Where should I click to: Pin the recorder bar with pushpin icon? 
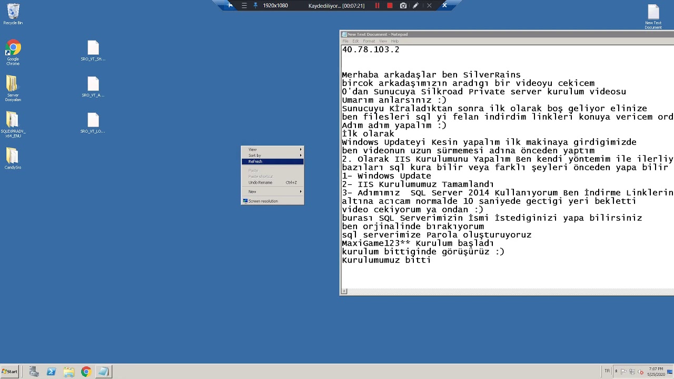256,5
